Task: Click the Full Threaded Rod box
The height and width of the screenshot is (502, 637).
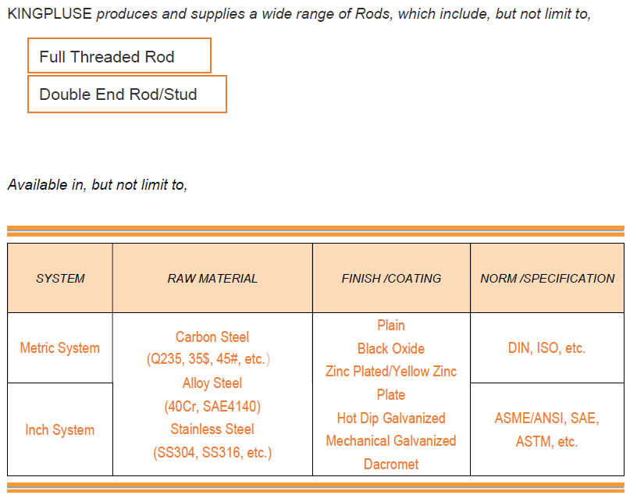Action: [119, 55]
